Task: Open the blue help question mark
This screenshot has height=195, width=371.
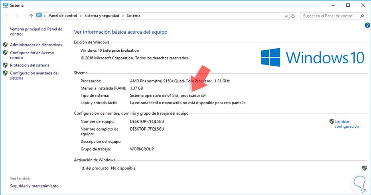Action: pos(367,25)
